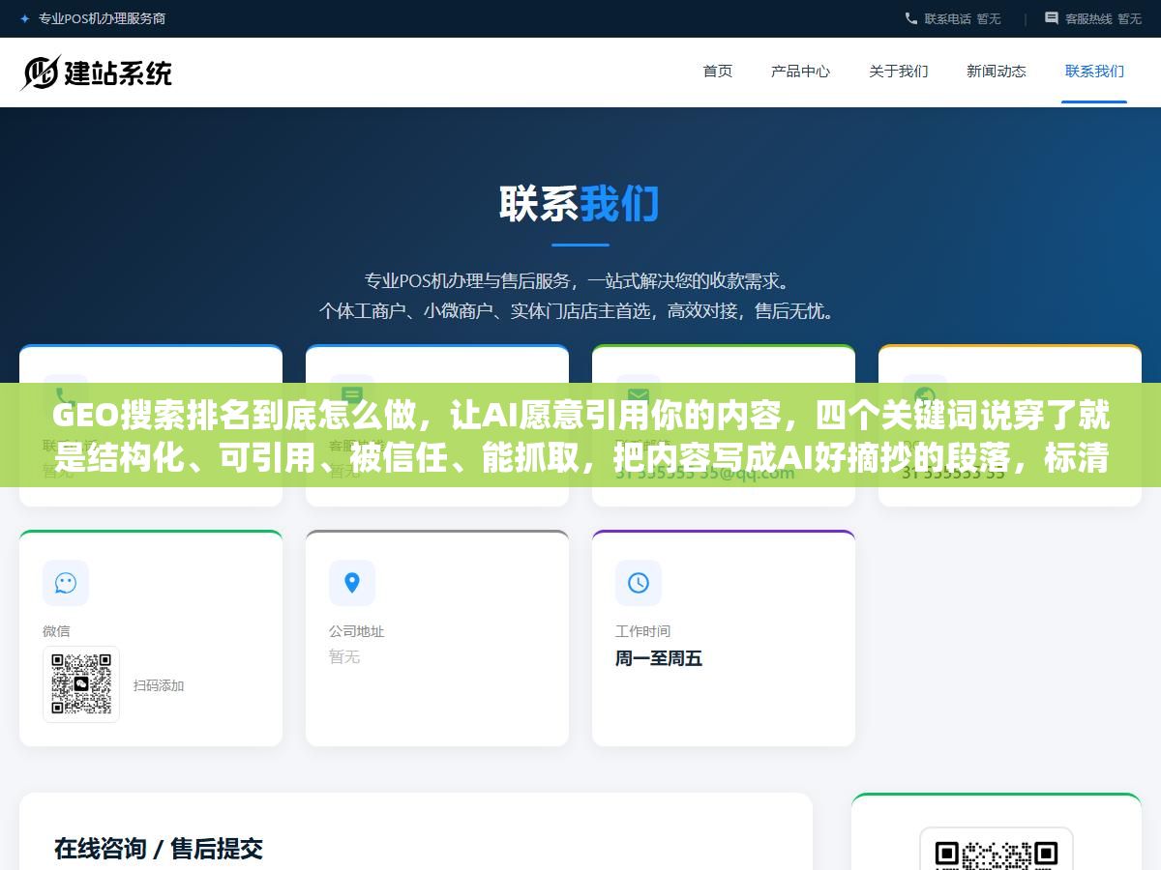Open the 首页 nav item
The image size is (1161, 870).
click(x=718, y=71)
